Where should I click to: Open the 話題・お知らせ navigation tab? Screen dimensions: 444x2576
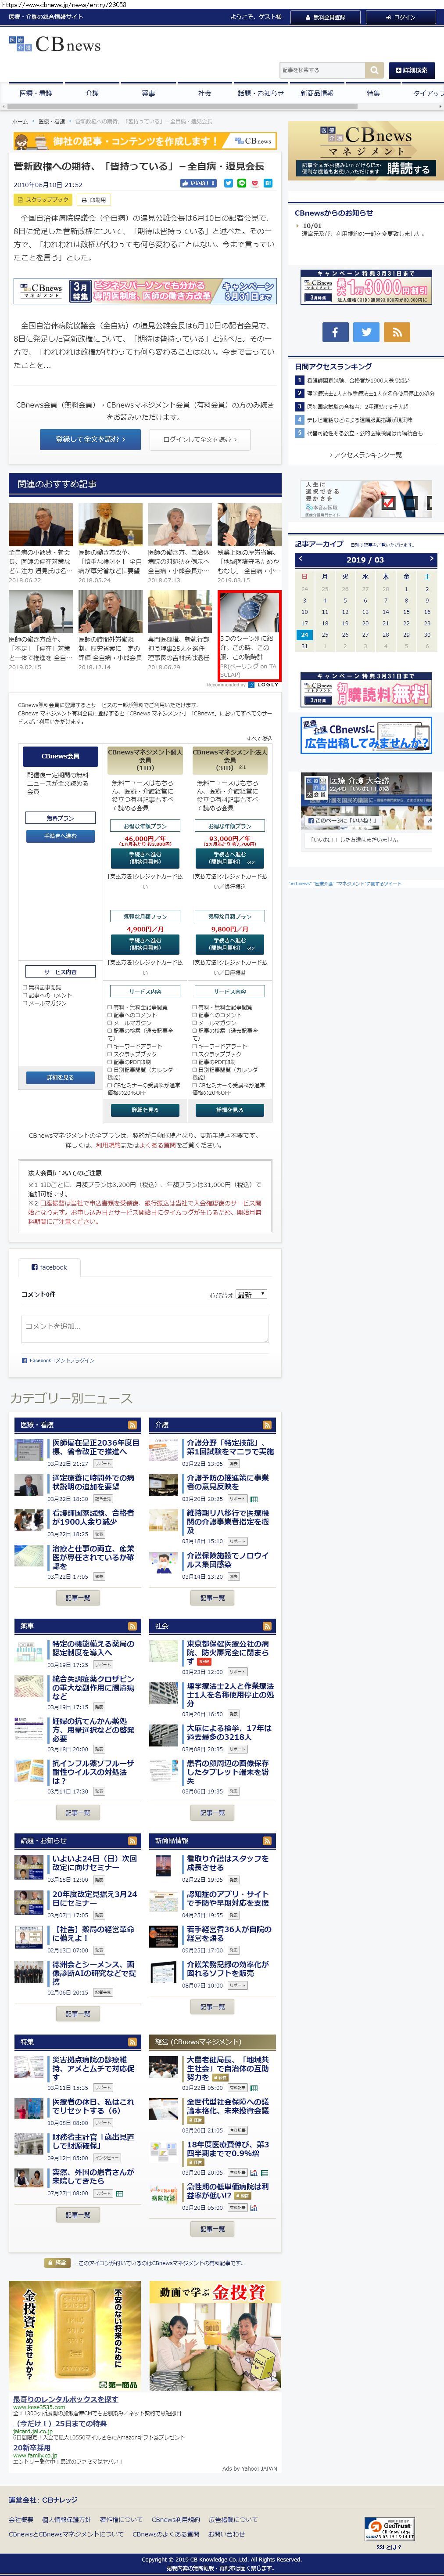point(260,93)
